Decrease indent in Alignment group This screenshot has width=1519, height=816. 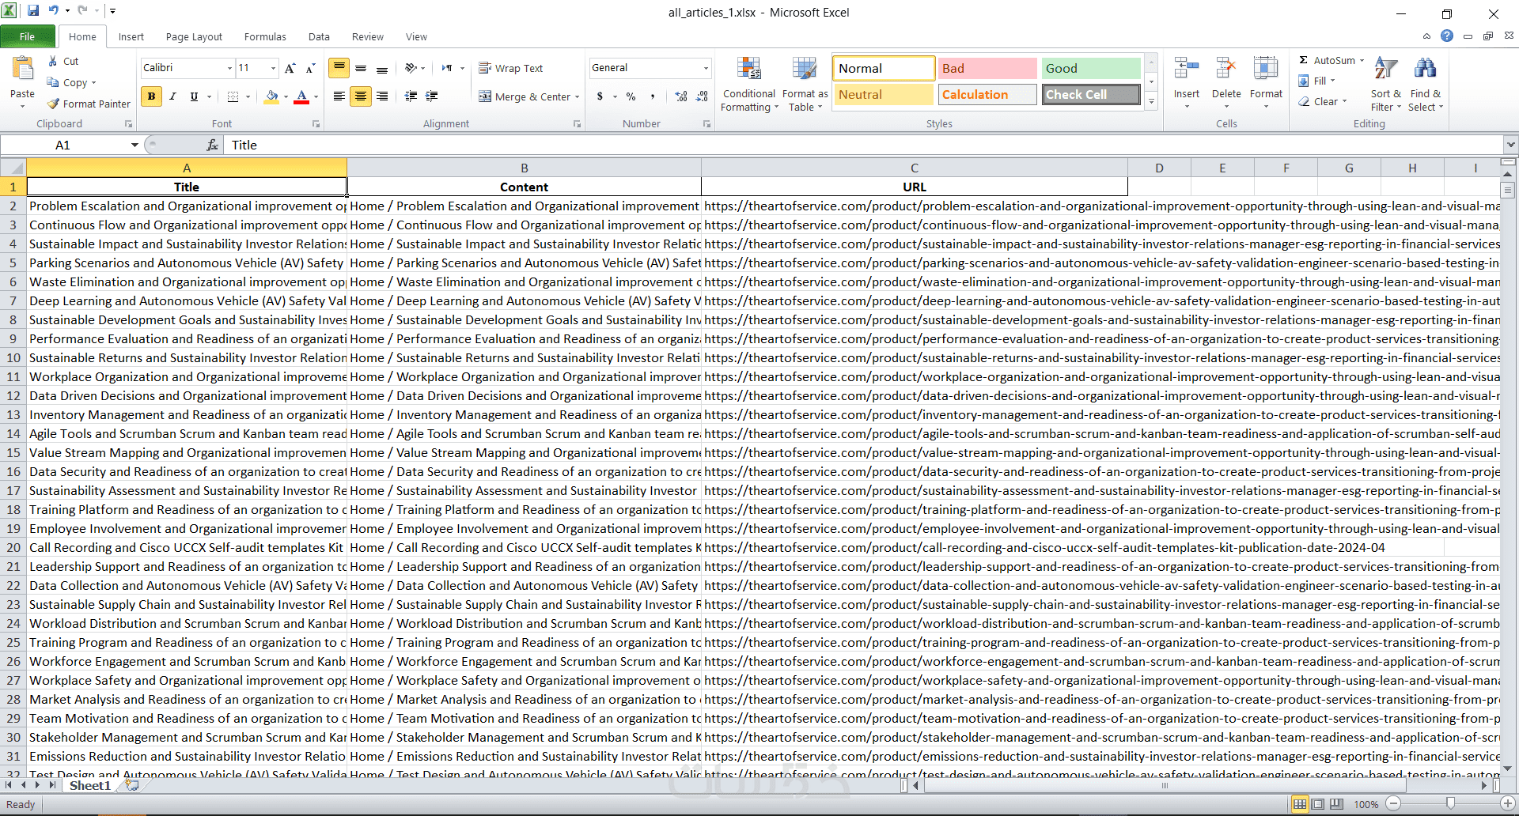tap(411, 96)
